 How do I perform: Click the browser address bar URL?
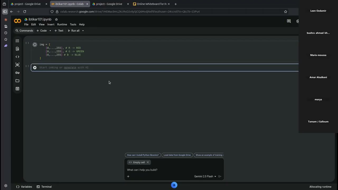(x=130, y=12)
